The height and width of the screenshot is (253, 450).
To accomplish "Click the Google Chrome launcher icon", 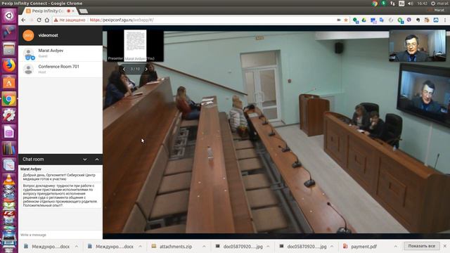I will point(9,99).
